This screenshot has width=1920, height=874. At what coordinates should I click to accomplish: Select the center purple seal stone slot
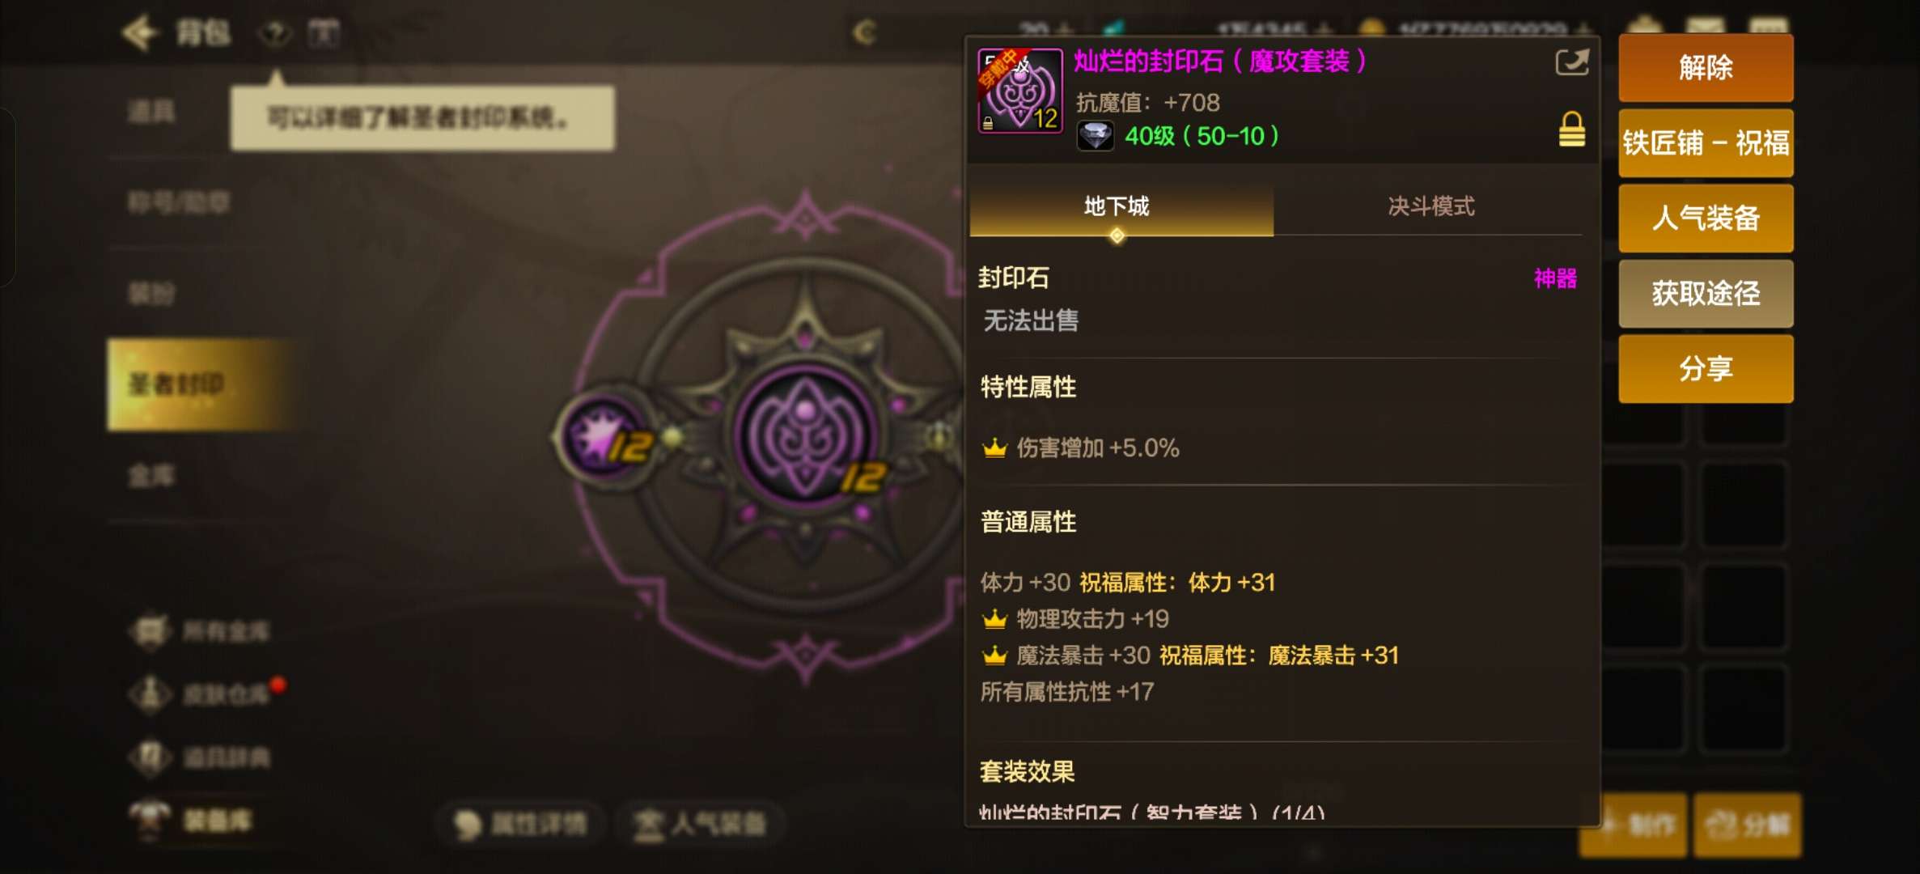[x=805, y=435]
